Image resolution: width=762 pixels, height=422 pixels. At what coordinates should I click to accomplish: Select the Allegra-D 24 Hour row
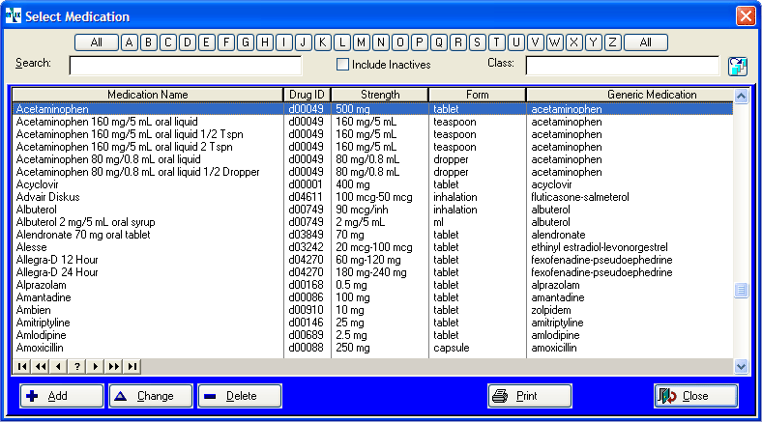click(x=372, y=272)
